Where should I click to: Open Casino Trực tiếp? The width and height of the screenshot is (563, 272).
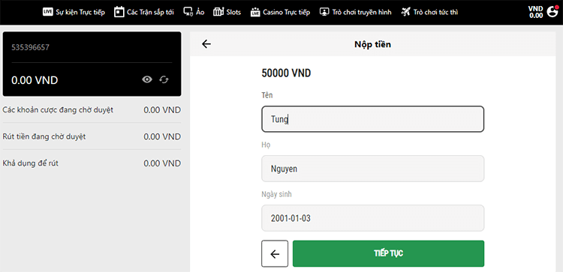click(x=280, y=12)
